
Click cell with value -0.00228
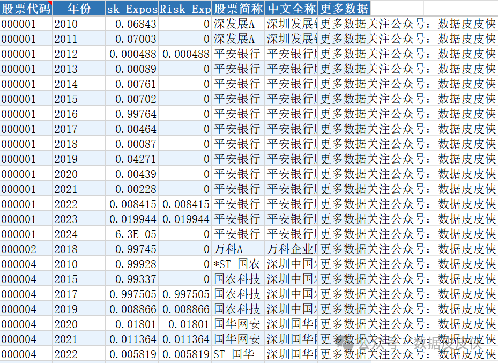[132, 189]
